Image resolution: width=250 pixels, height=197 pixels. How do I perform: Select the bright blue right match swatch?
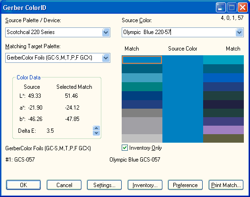(x=223, y=77)
